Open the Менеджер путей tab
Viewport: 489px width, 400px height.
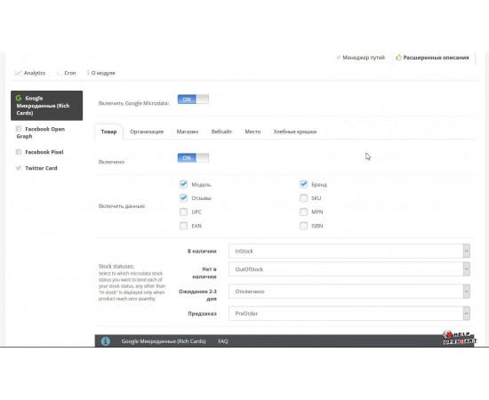[x=360, y=58]
